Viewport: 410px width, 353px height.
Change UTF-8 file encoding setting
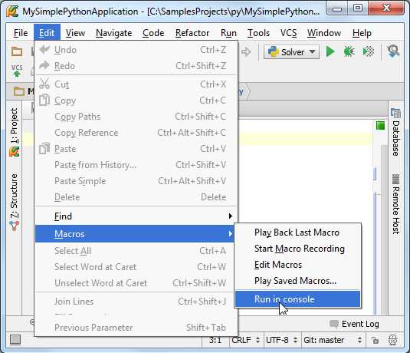coord(281,340)
